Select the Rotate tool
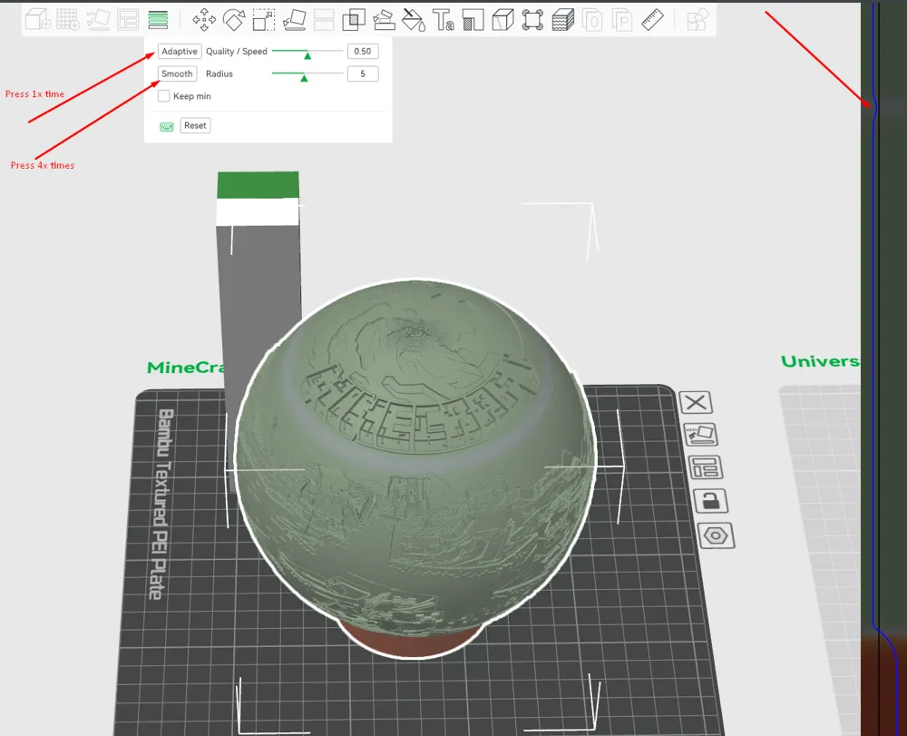Image resolution: width=907 pixels, height=736 pixels. [x=234, y=20]
